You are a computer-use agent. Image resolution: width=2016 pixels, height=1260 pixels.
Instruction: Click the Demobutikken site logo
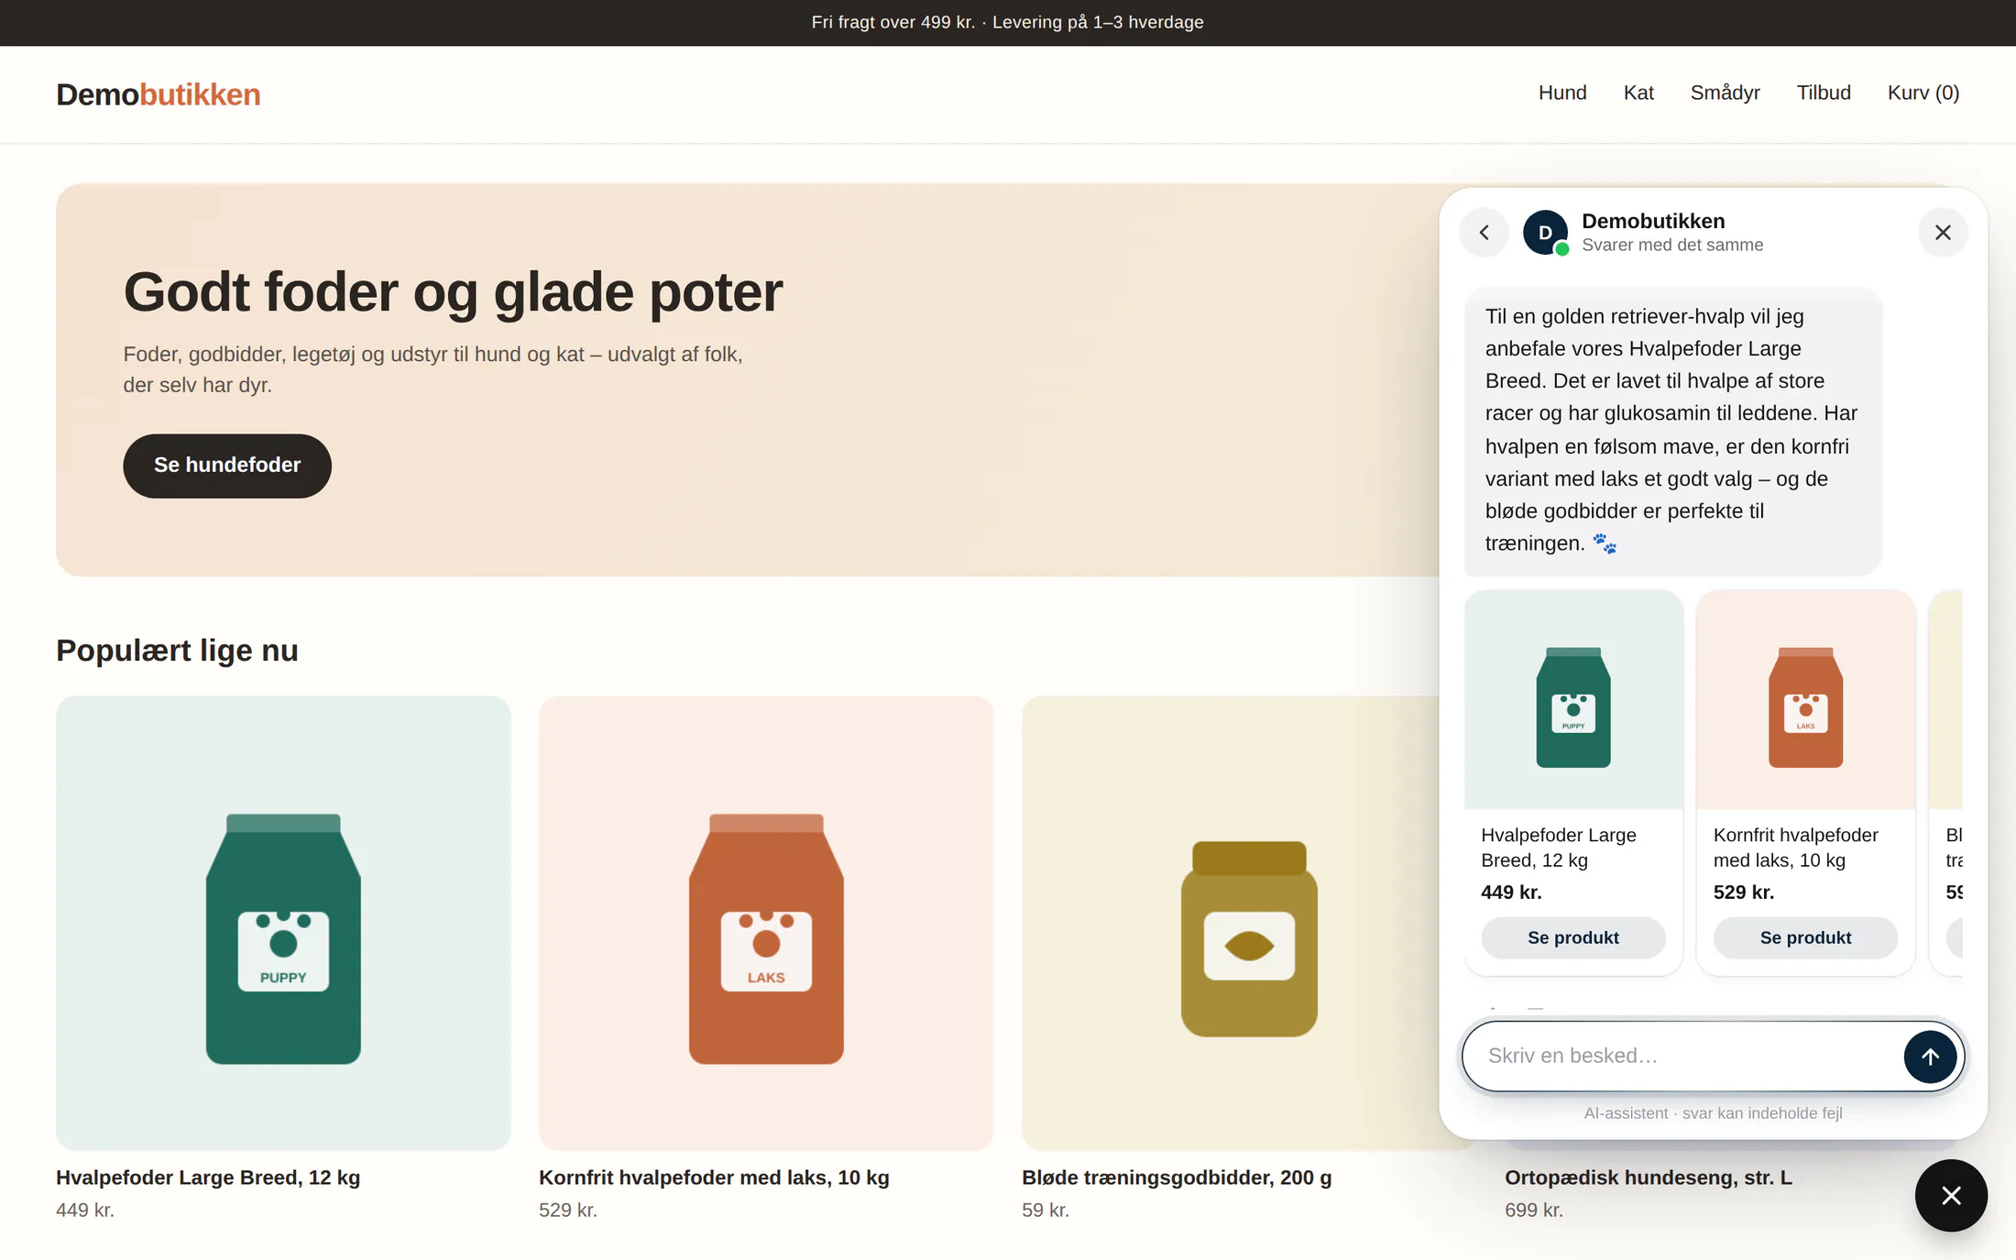point(158,94)
